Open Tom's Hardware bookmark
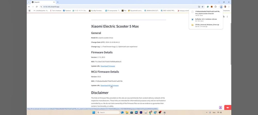Viewport: 258px width, 115px height. [56, 11]
